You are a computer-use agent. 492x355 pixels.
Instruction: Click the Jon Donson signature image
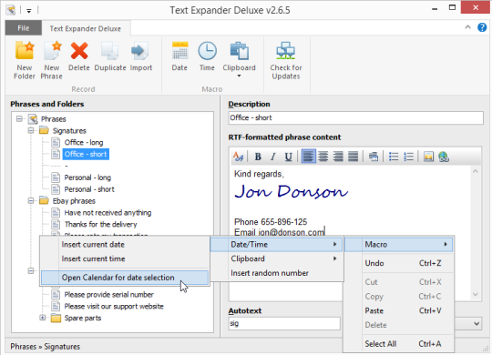[x=292, y=191]
